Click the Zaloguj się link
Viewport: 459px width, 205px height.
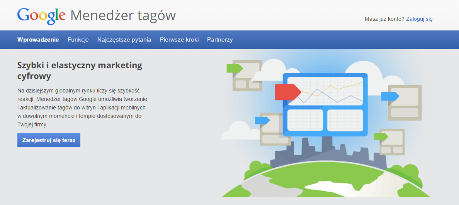[419, 19]
